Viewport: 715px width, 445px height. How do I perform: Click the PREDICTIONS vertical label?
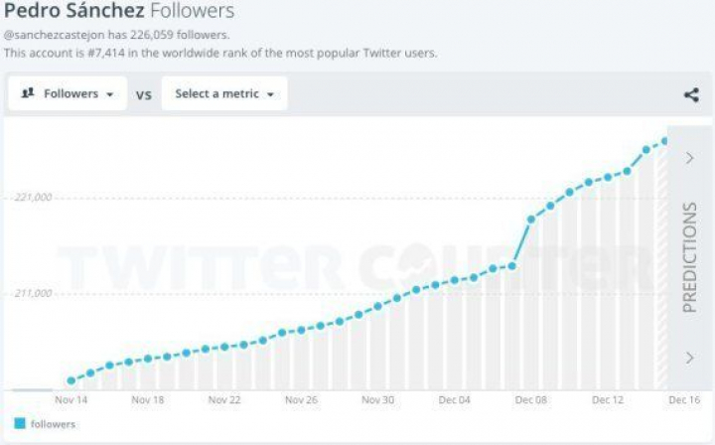pyautogui.click(x=690, y=258)
